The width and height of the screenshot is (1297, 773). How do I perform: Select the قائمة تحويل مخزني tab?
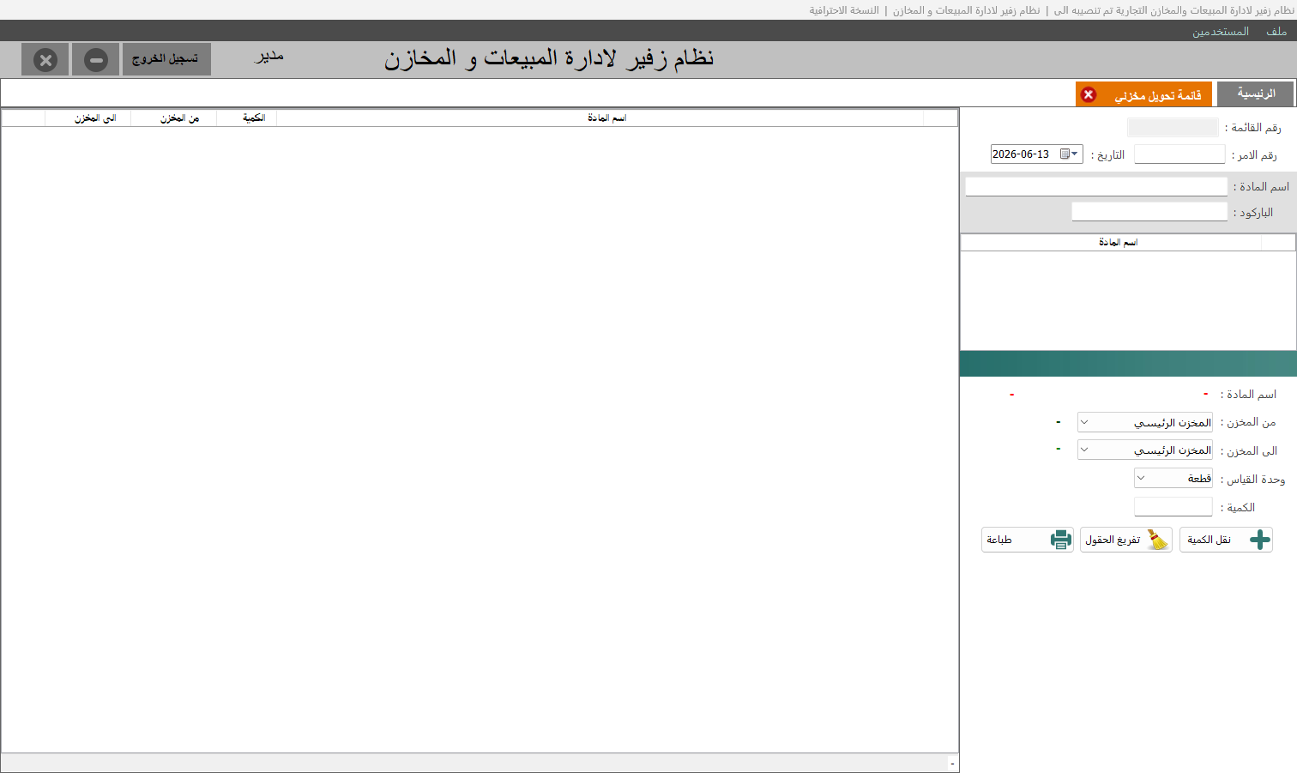(x=1144, y=94)
